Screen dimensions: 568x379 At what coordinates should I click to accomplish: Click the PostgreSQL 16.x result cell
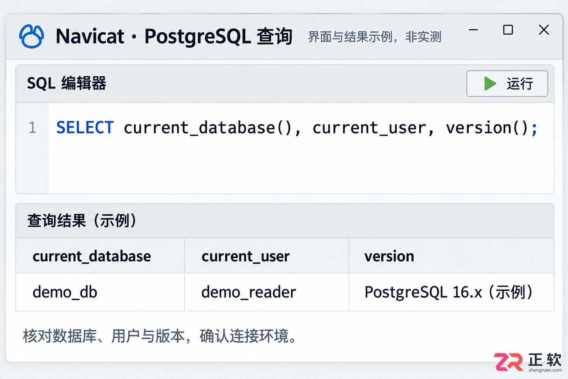click(451, 292)
